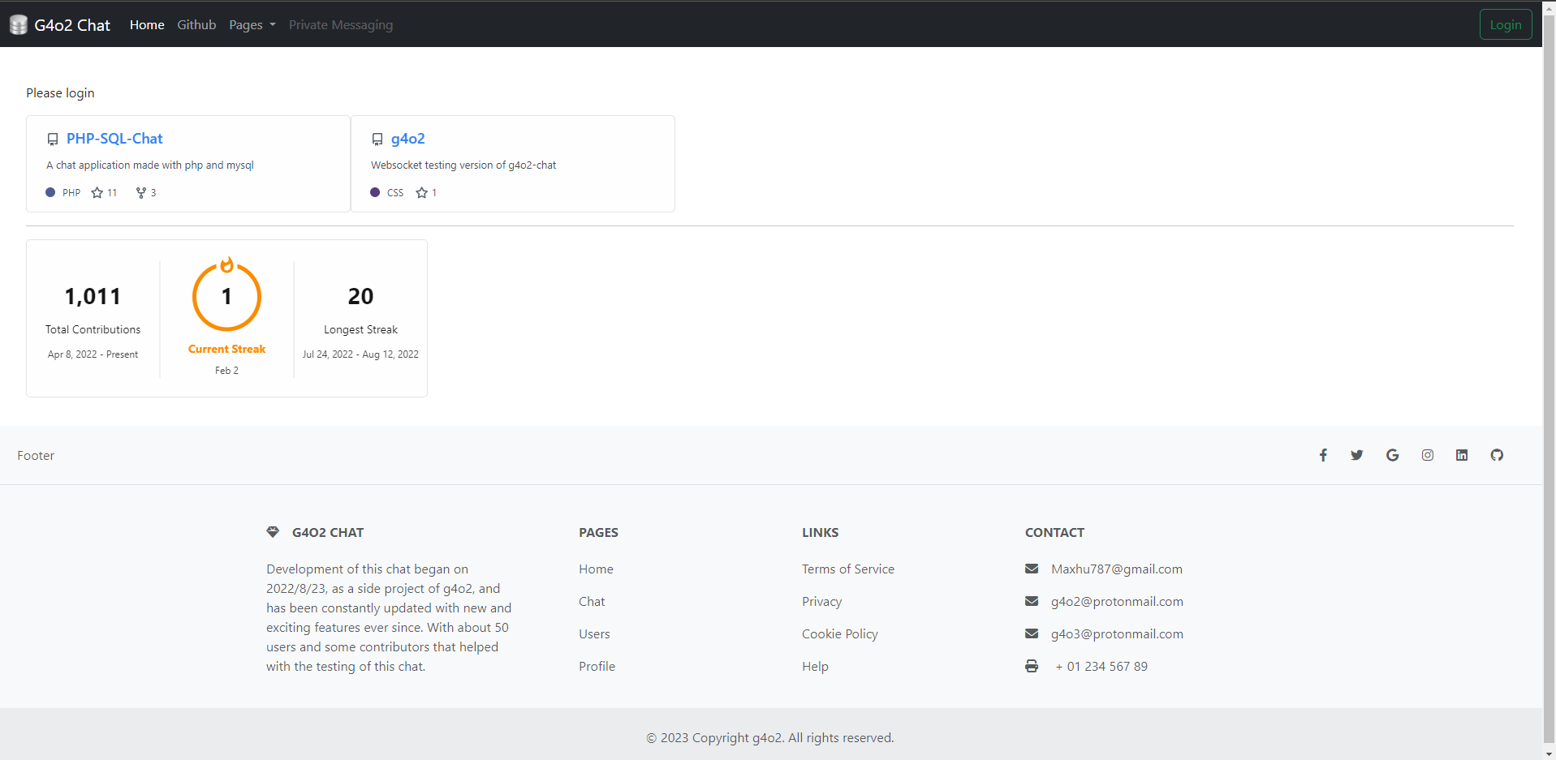Click the G4o2 Chat database logo icon
The height and width of the screenshot is (760, 1556).
19,25
